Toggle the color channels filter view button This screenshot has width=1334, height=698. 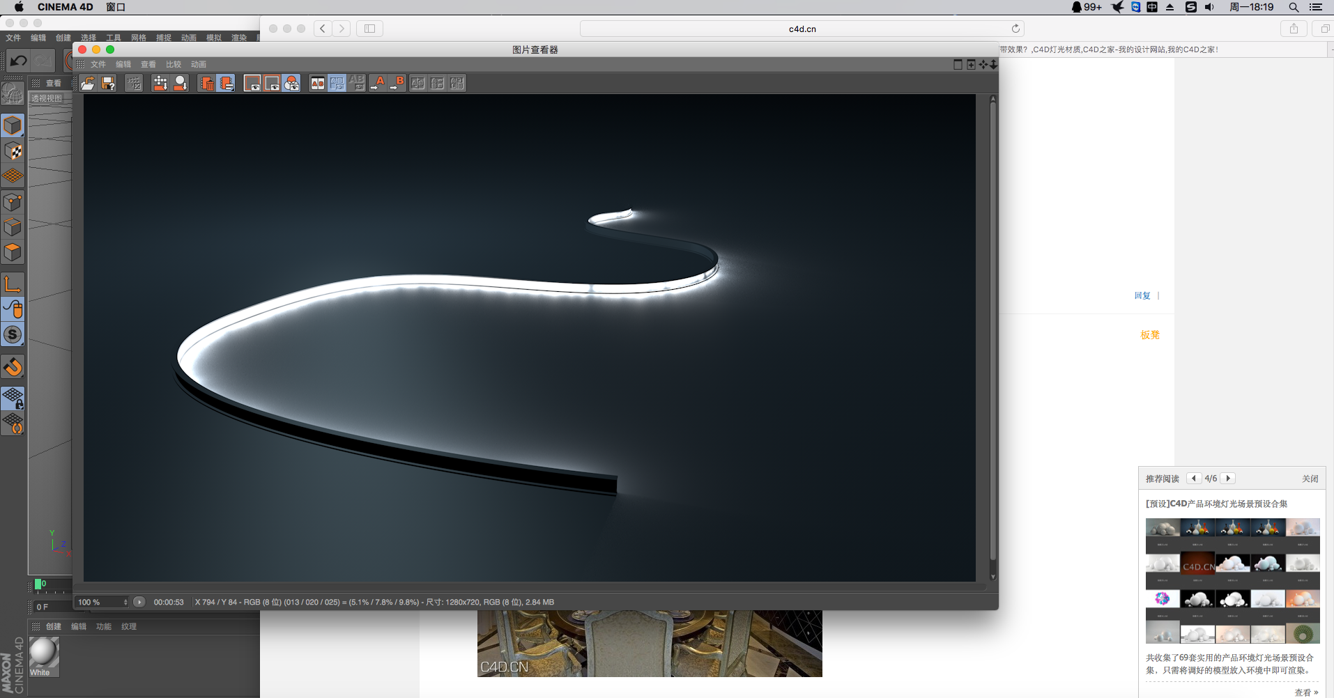[x=292, y=84]
